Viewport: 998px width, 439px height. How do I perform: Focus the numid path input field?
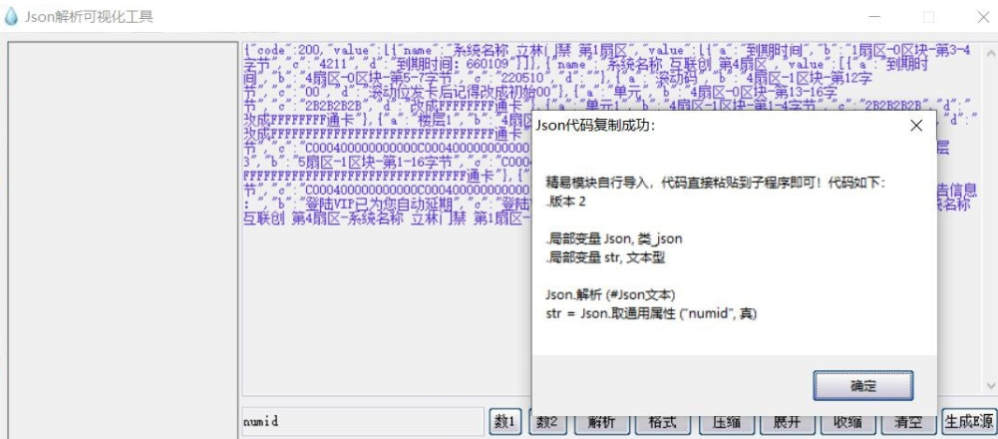(363, 422)
